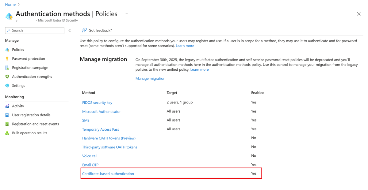Click the User registration details icon
368x190 pixels.
tap(7, 115)
